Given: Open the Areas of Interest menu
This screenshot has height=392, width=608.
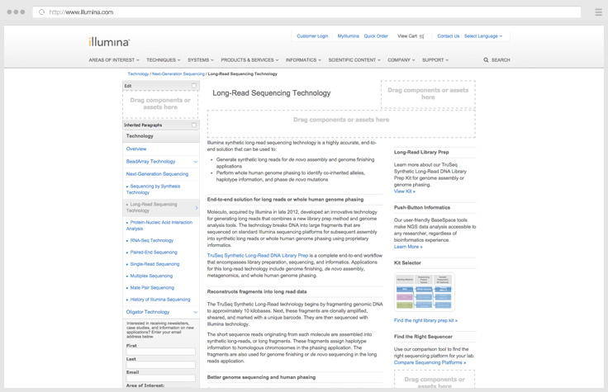Looking at the screenshot, I should [x=114, y=60].
